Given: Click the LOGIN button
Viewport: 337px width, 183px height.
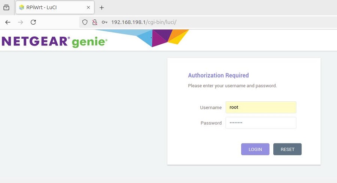Looking at the screenshot, I should point(255,149).
